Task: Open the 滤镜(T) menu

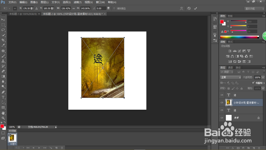Action: 77,2
